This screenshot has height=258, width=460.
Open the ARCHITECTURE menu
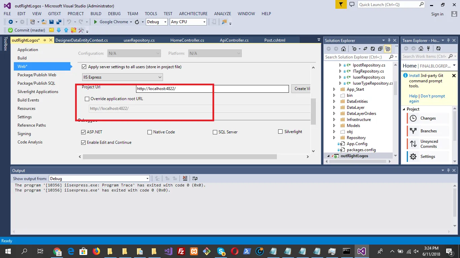tap(193, 14)
